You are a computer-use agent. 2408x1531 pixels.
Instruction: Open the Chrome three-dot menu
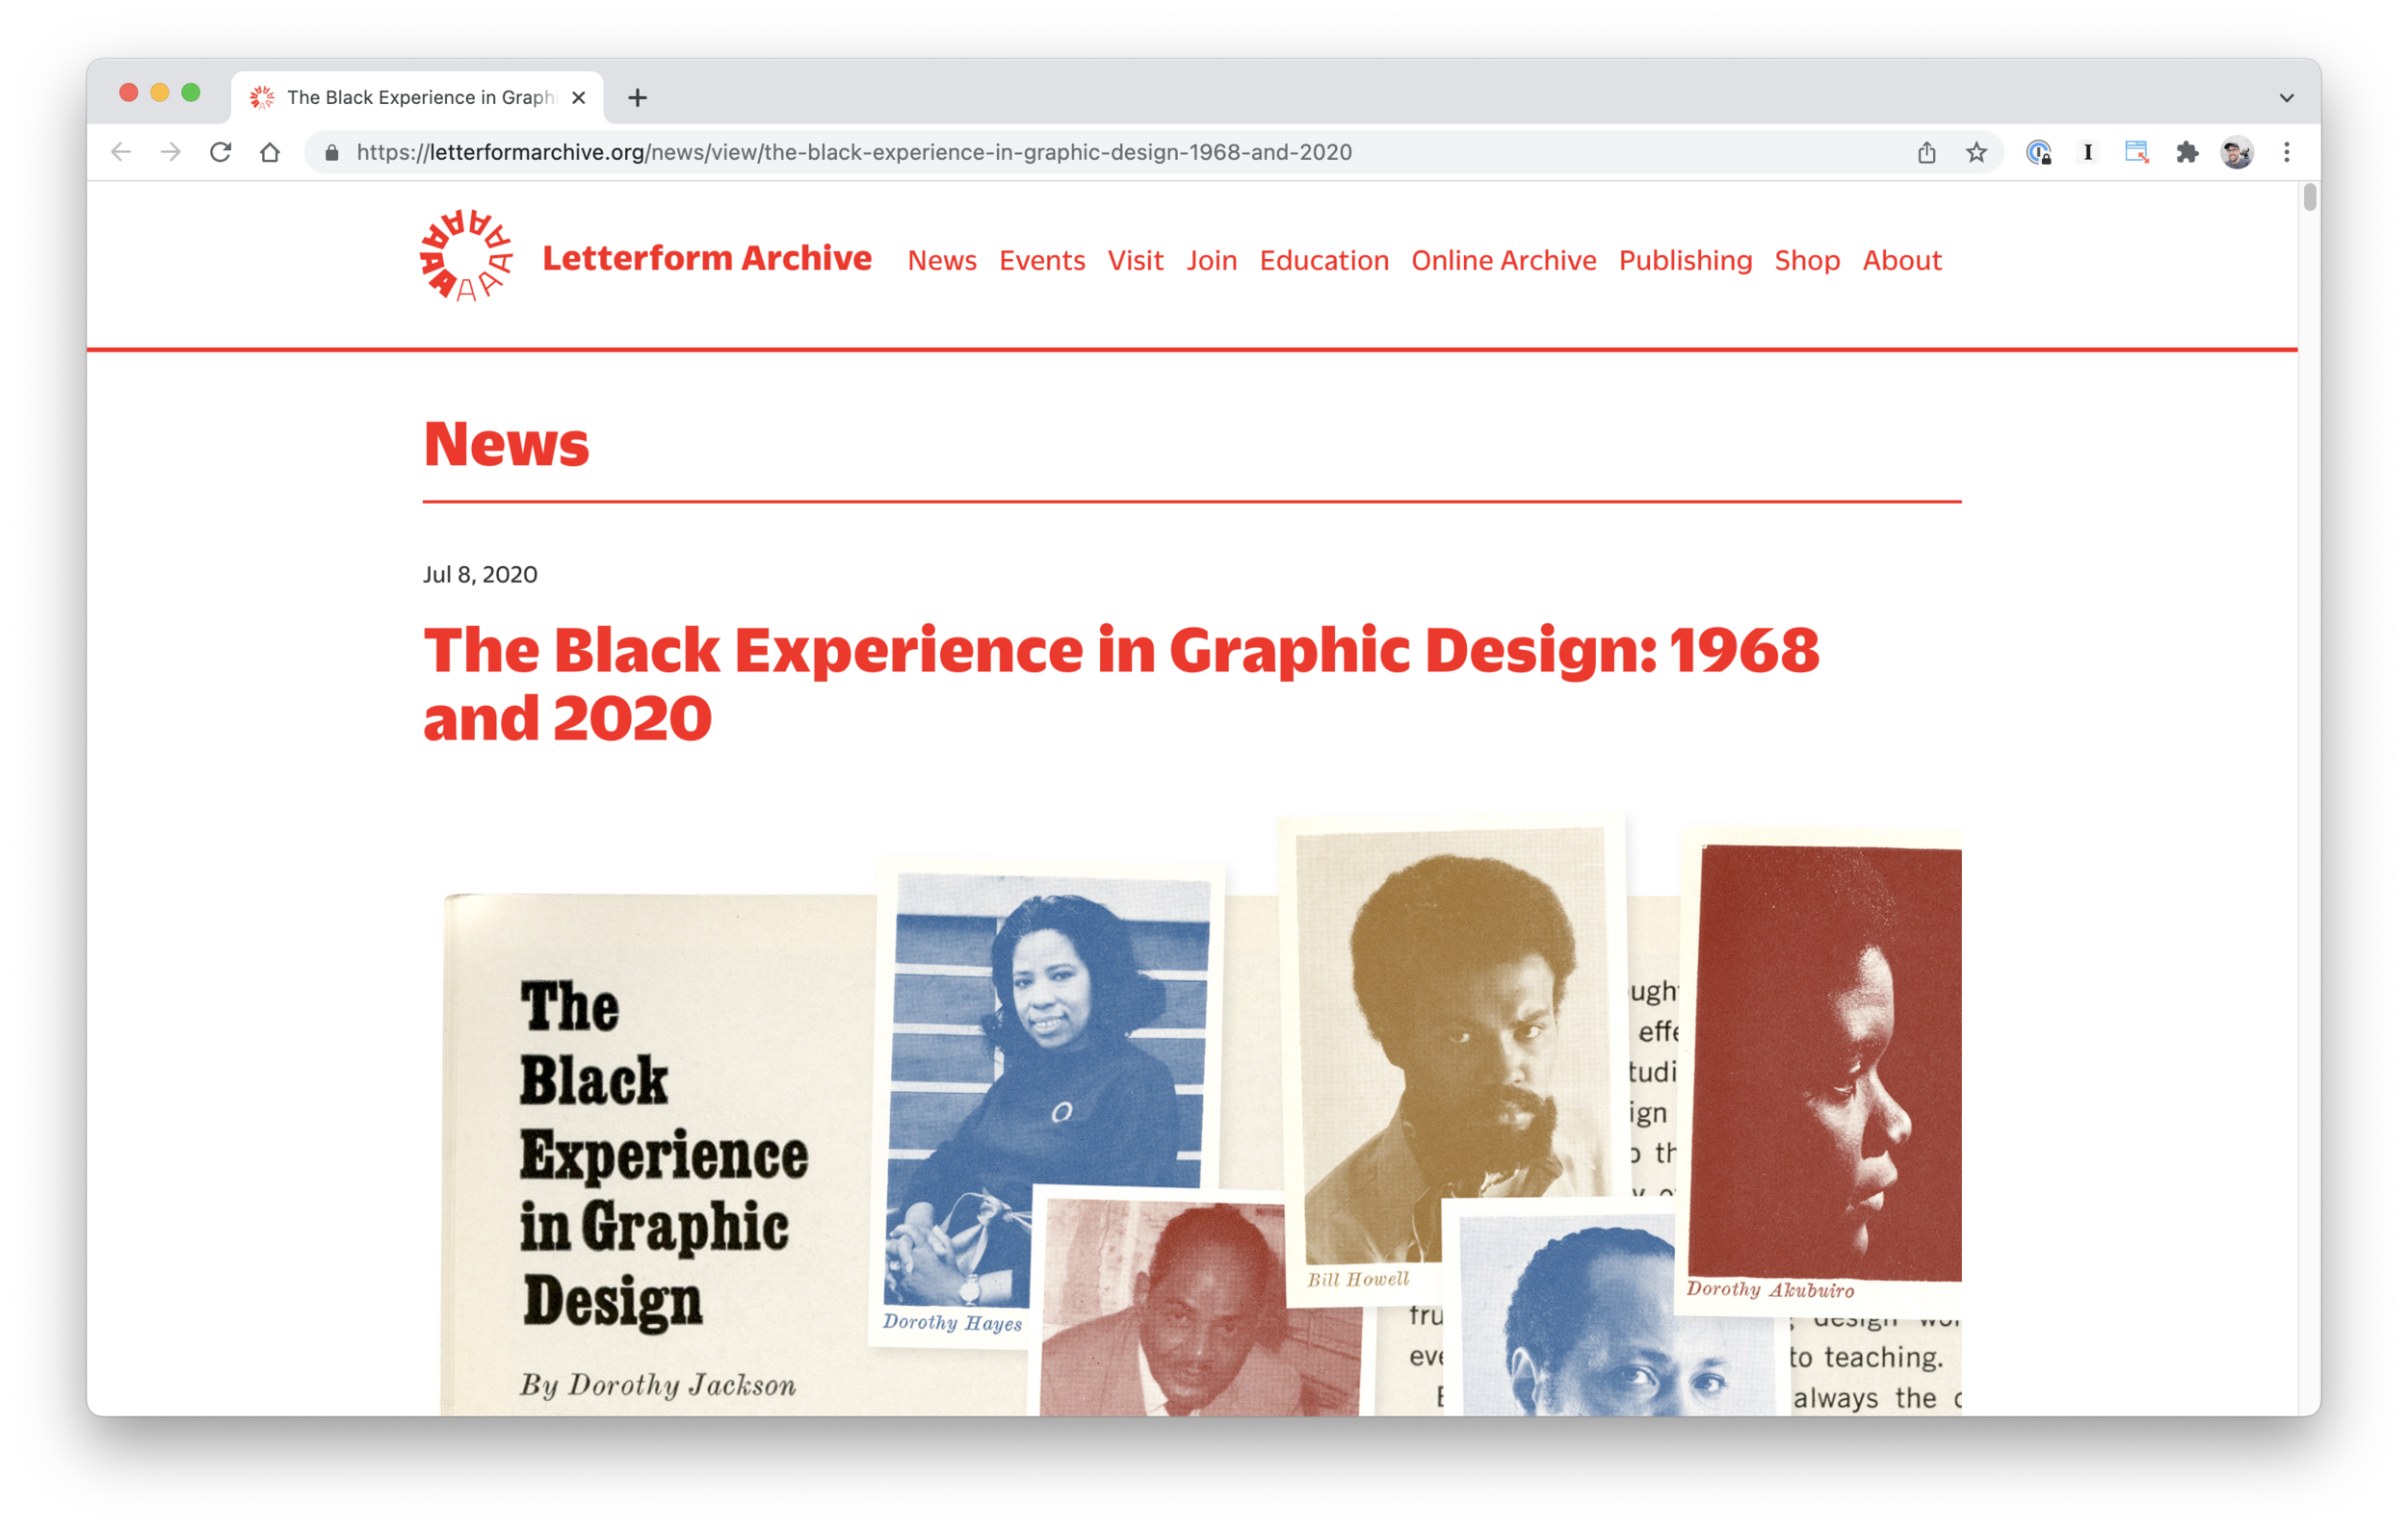pos(2287,152)
